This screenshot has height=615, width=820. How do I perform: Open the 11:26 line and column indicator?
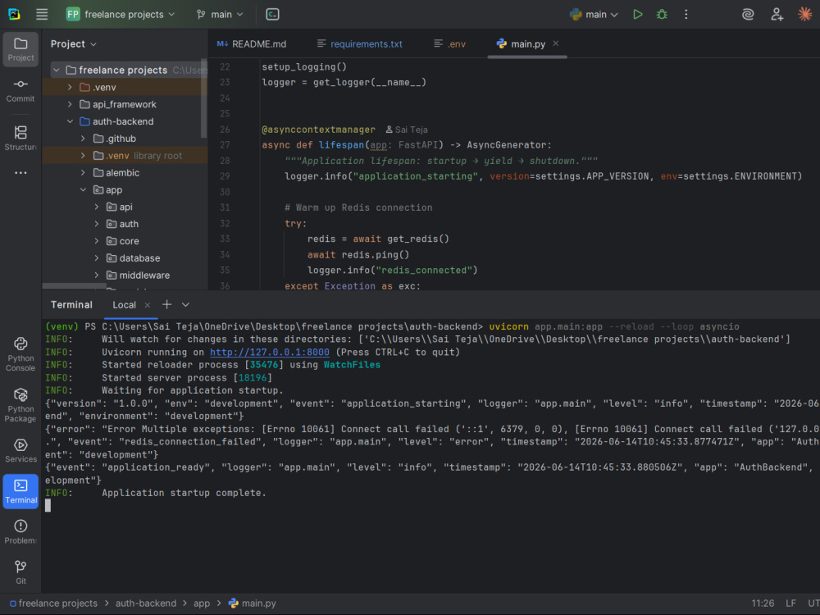(763, 603)
